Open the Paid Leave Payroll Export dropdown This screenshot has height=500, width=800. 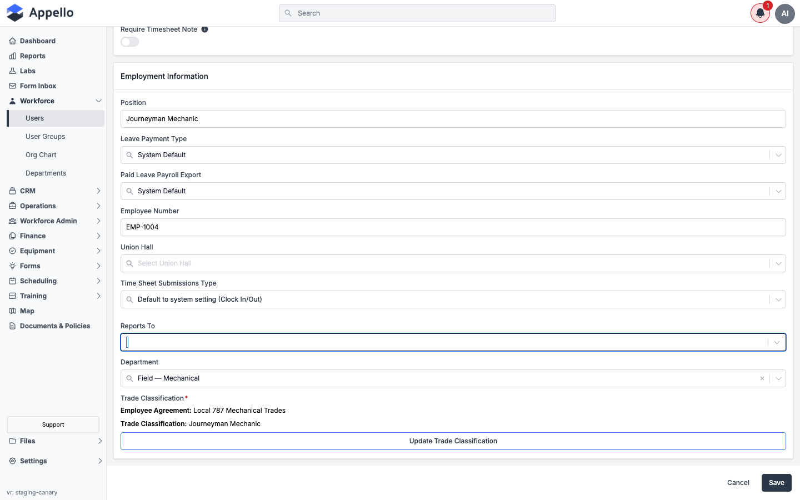pos(453,191)
